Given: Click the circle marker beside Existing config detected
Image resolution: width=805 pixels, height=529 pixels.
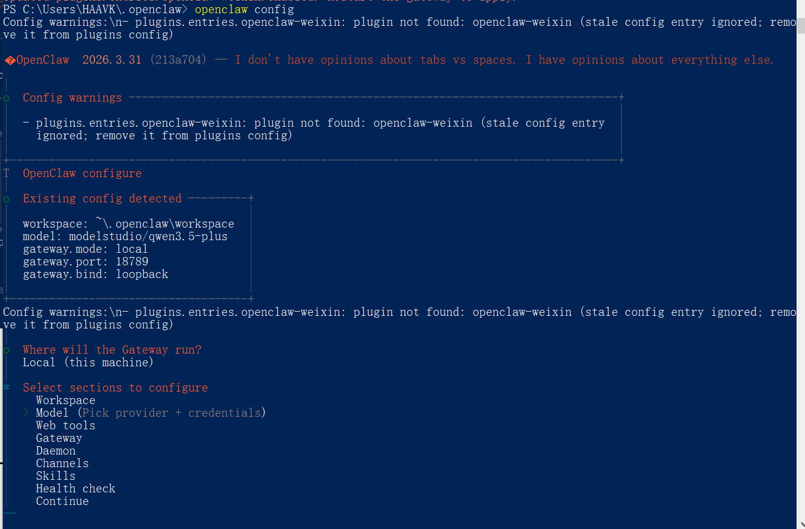Looking at the screenshot, I should (x=7, y=199).
